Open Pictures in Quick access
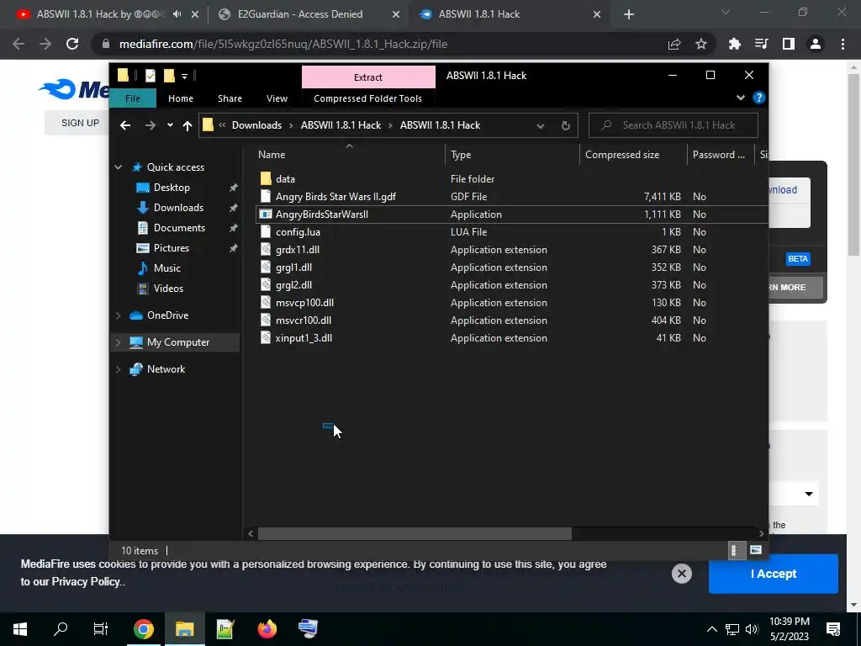Screen dimensions: 861x646 click(172, 248)
